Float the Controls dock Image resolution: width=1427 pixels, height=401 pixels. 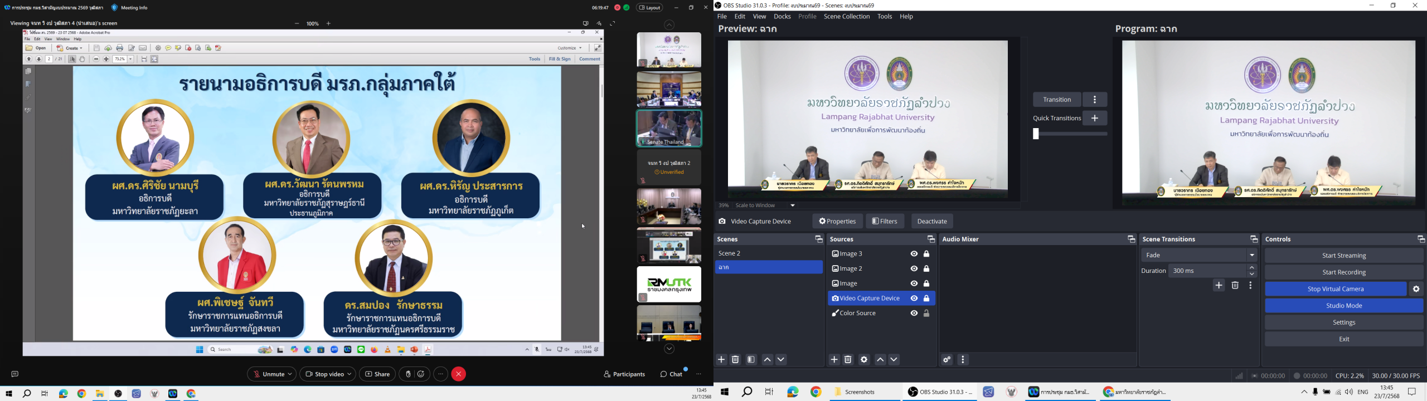[1420, 239]
